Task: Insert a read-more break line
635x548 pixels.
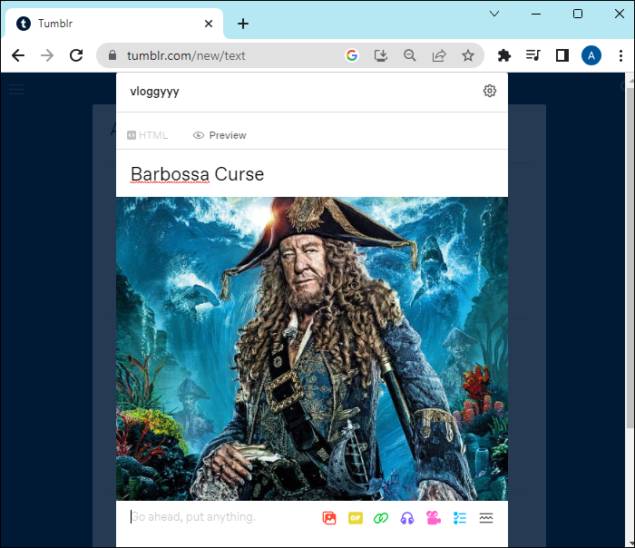Action: point(486,518)
